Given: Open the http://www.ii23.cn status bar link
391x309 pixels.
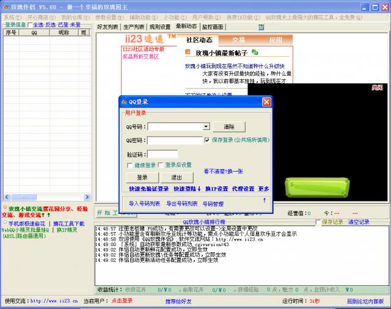Looking at the screenshot, I should [x=54, y=301].
